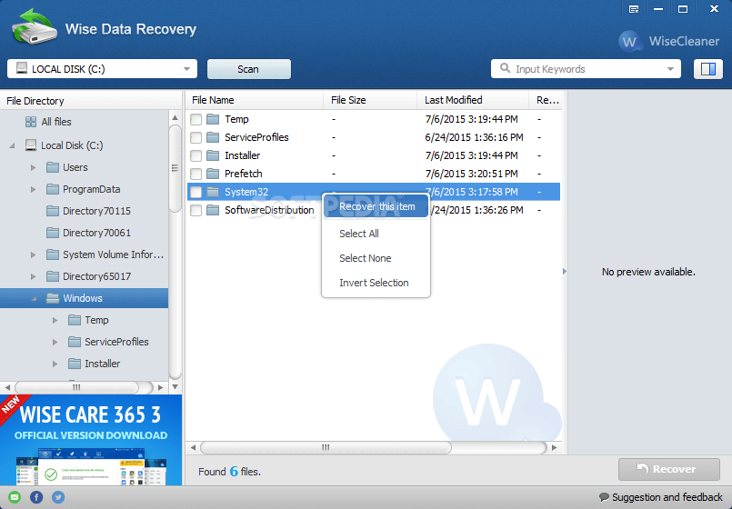This screenshot has height=509, width=732.
Task: Toggle the preview panel layout icon
Action: click(x=707, y=69)
